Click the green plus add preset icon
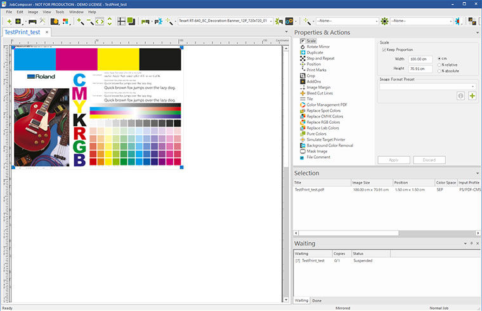 [x=472, y=96]
